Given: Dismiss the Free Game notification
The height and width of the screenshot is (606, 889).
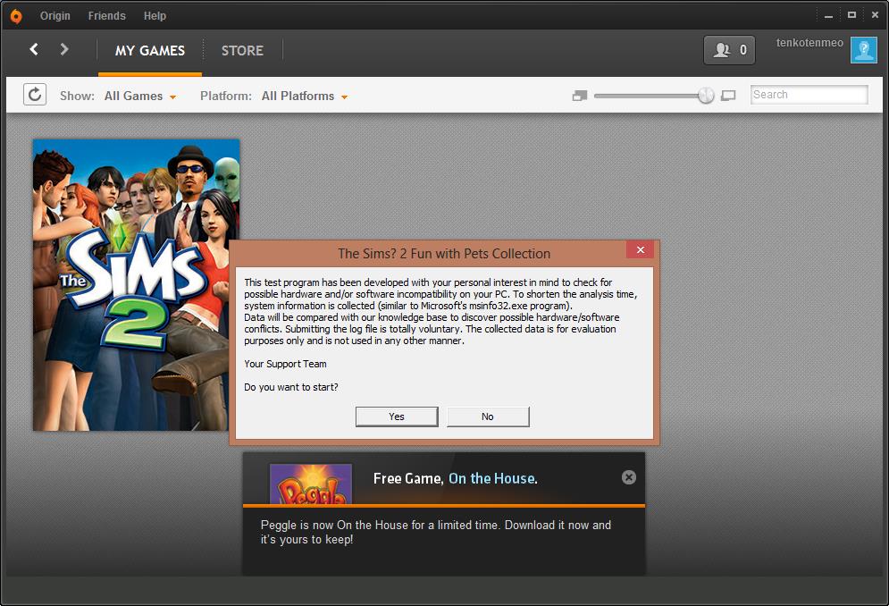Looking at the screenshot, I should [628, 477].
